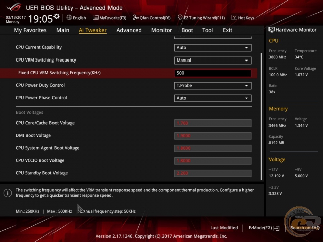Click Boot Voltages section heading
323x242 pixels.
click(x=29, y=112)
